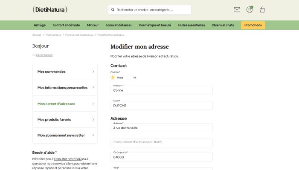This screenshot has width=299, height=170.
Task: Open the Minceur menu
Action: (x=93, y=25)
